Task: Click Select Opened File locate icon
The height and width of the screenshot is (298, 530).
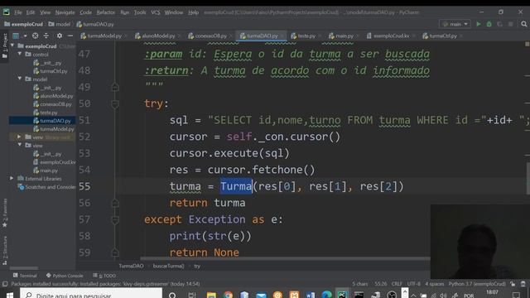Action: coord(35,36)
